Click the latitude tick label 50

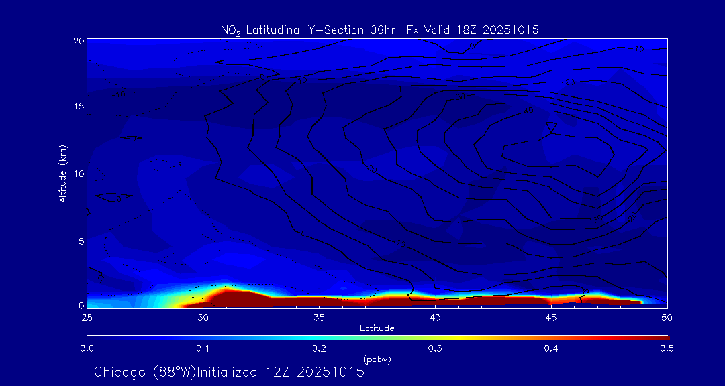click(x=667, y=318)
